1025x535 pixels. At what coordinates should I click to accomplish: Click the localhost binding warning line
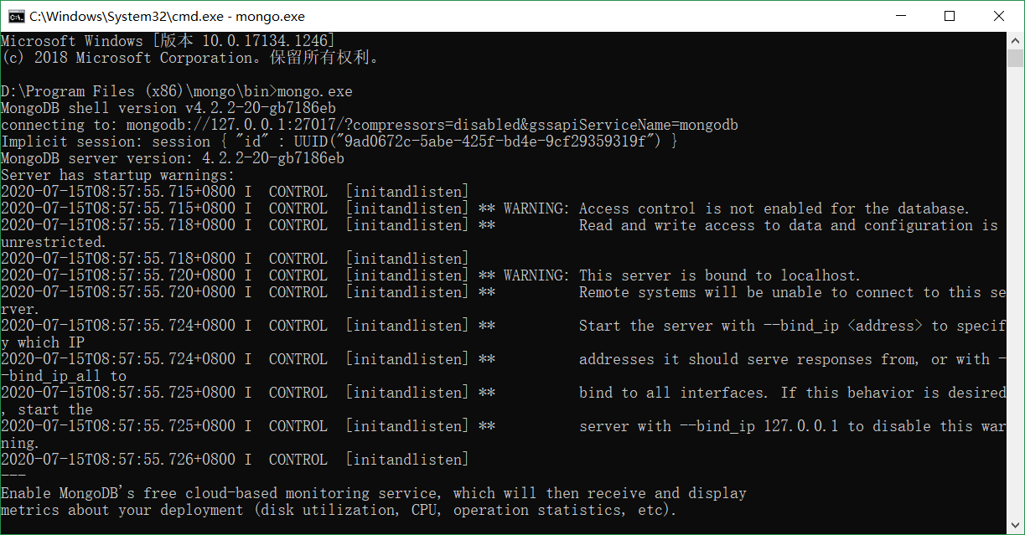click(x=721, y=275)
